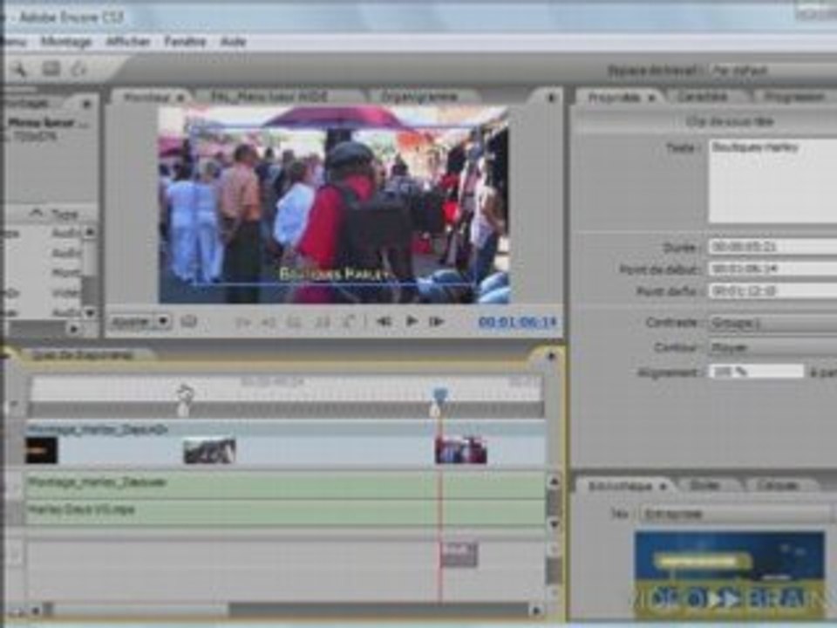
Task: Select the chapter marker below the playhead
Action: [435, 410]
